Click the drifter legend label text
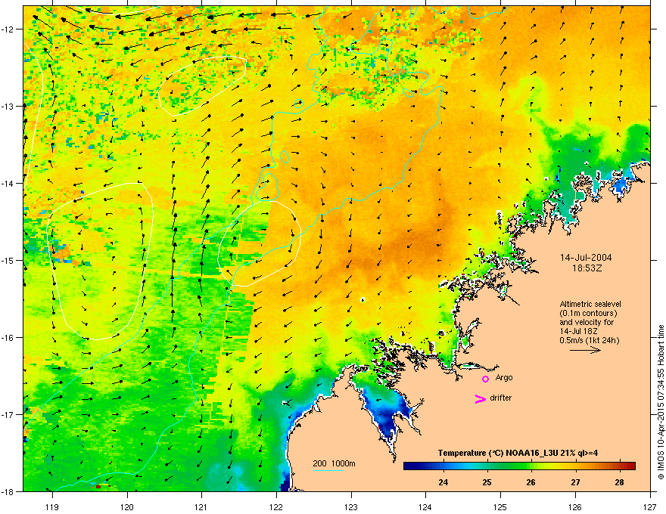The image size is (666, 514). coord(501,398)
